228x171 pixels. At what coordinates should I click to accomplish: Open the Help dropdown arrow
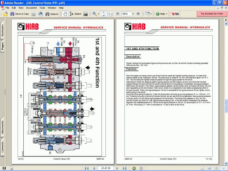[167, 14]
